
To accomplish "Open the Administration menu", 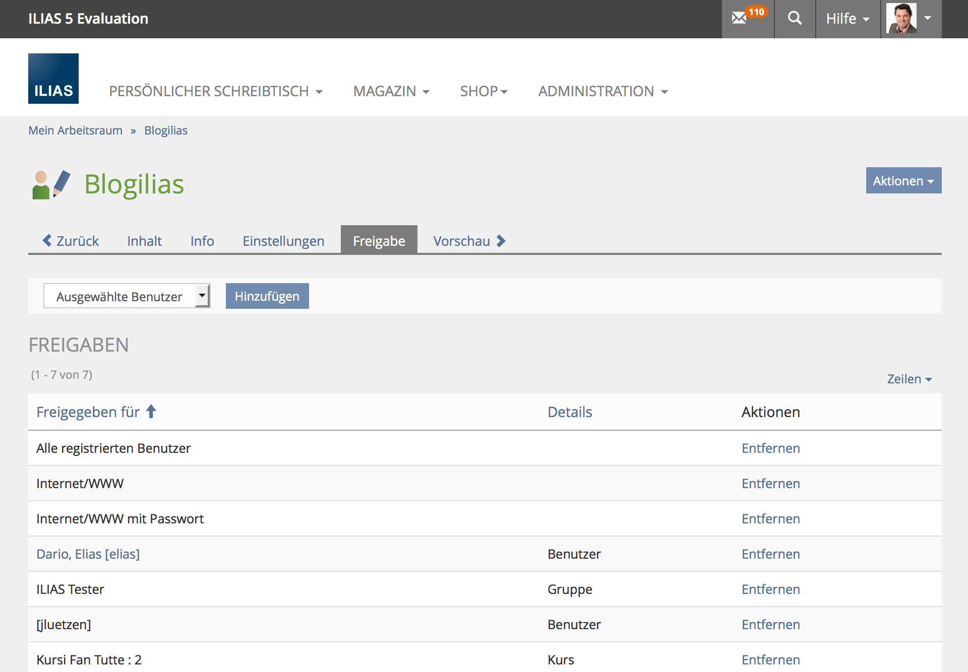I will click(602, 91).
